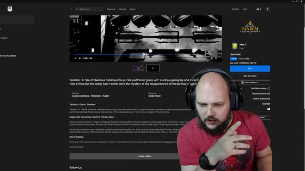
Task: Click the Tandem game logo
Action: point(250,28)
